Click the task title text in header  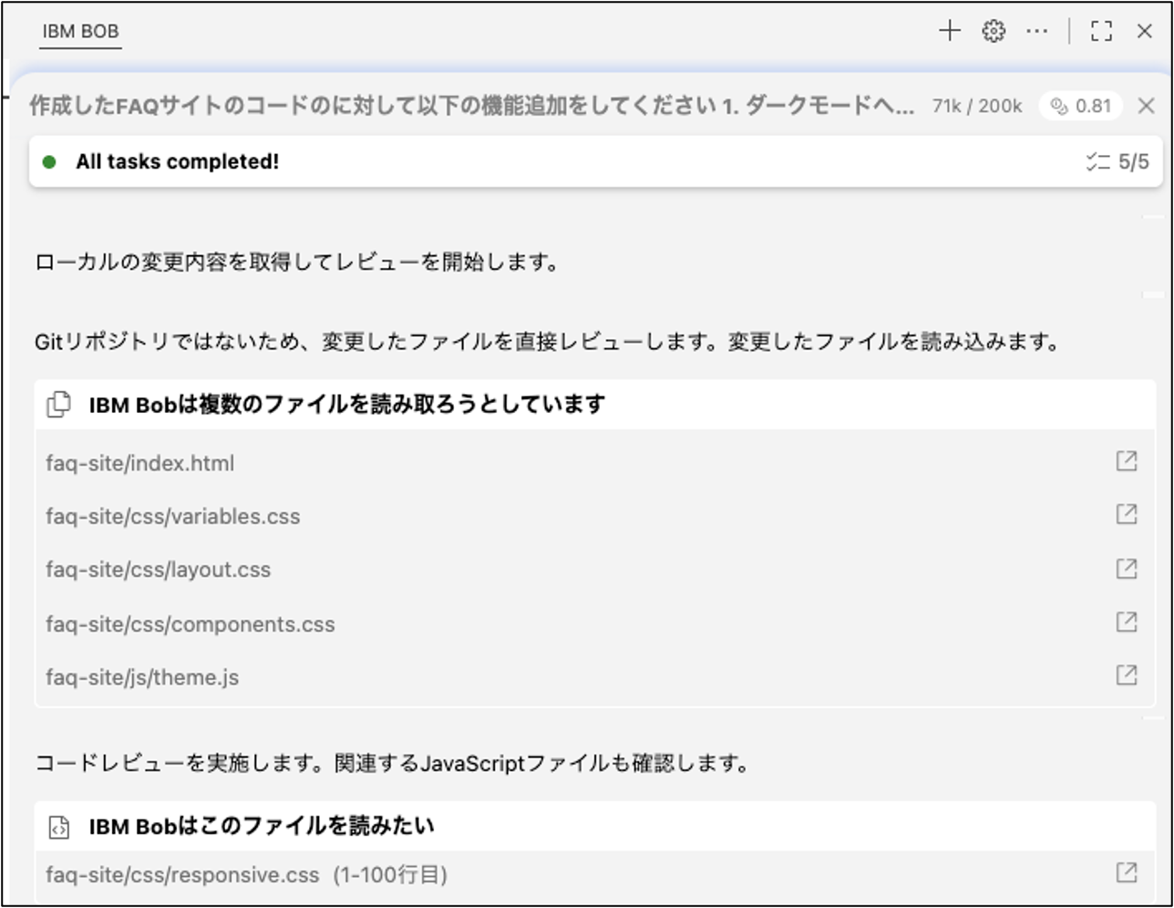472,106
